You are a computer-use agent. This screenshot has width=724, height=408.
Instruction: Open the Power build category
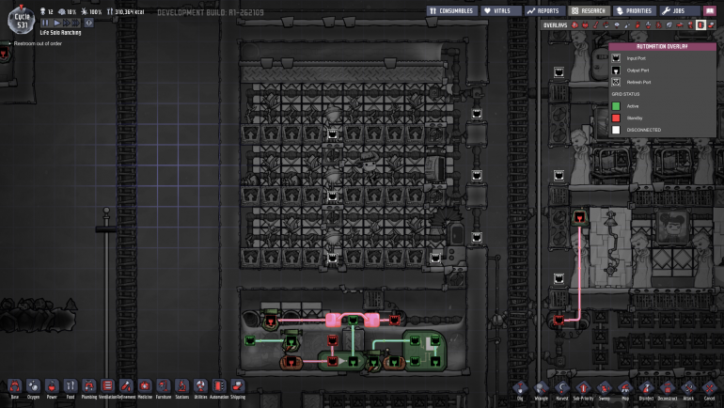pos(52,388)
